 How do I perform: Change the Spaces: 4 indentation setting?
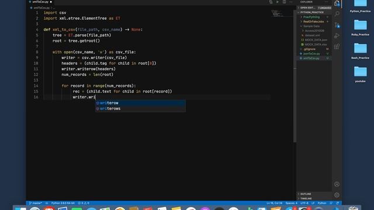291,203
